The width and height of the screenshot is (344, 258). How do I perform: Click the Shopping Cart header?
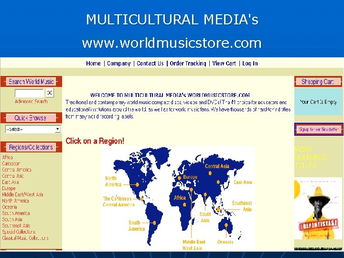click(318, 82)
